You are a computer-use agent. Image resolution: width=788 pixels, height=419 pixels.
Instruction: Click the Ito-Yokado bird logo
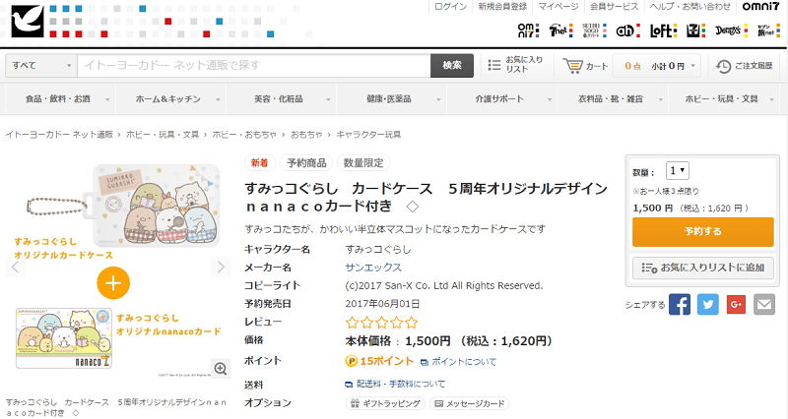tap(28, 22)
